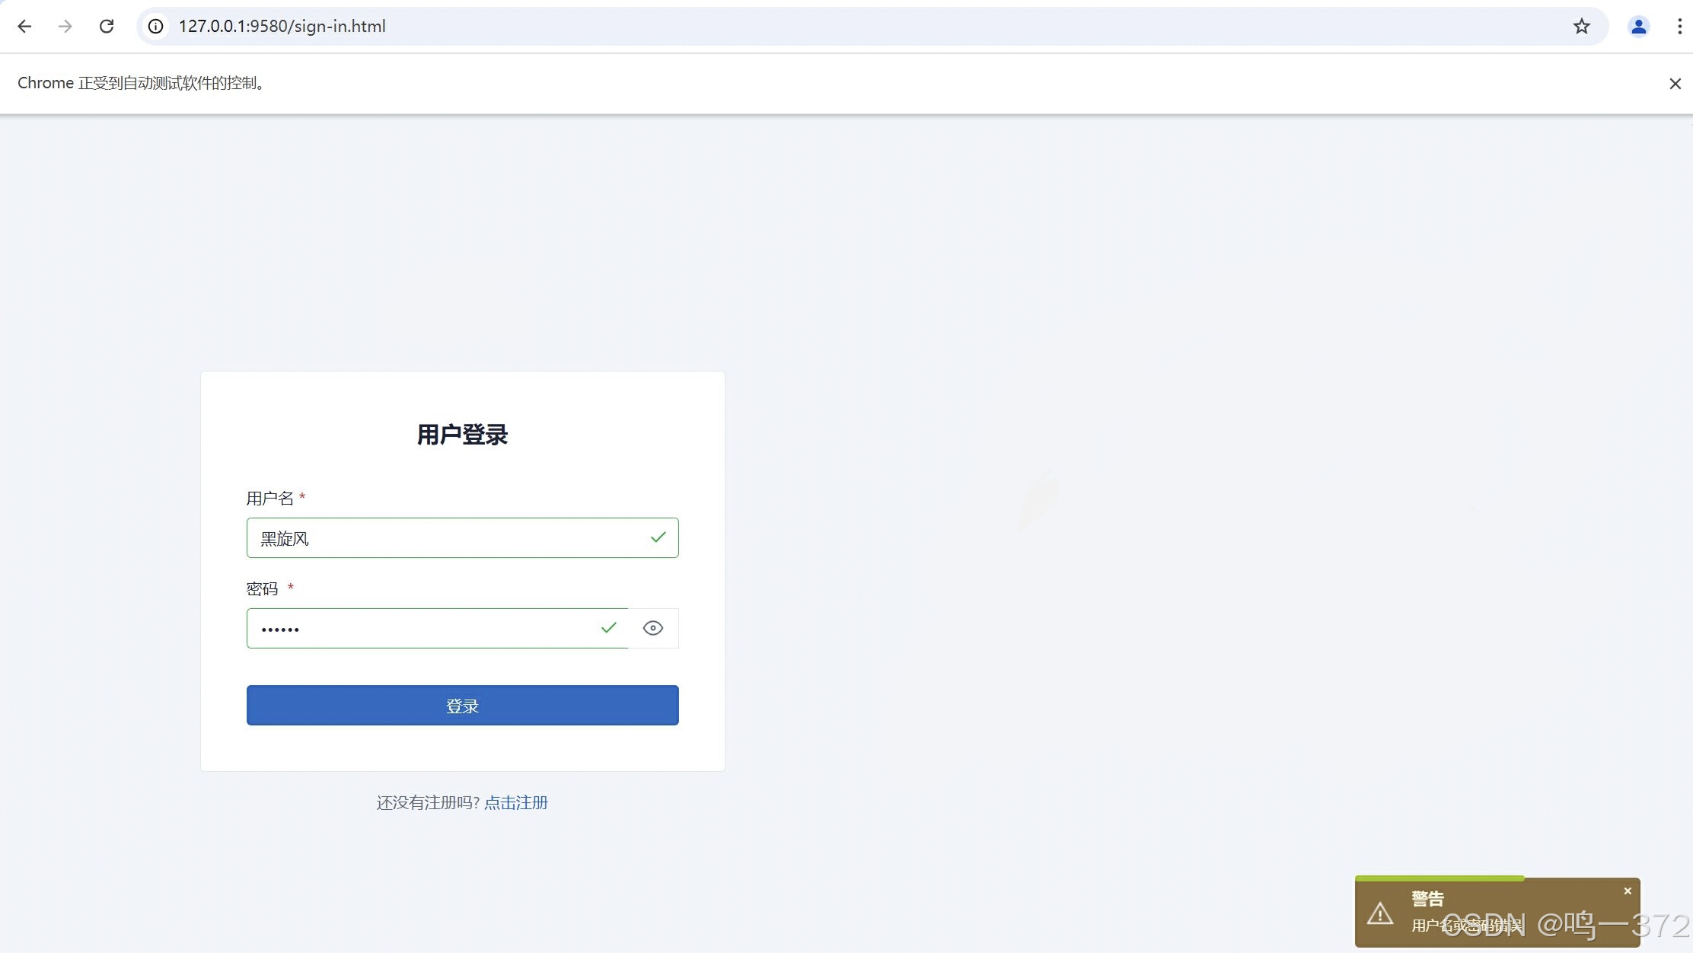Viewport: 1693px width, 953px height.
Task: Bookmark this page with star icon
Action: click(x=1581, y=27)
